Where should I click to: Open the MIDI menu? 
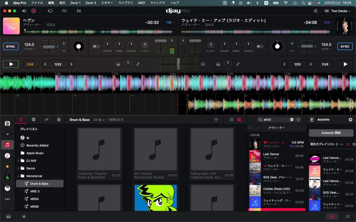pos(141,3)
